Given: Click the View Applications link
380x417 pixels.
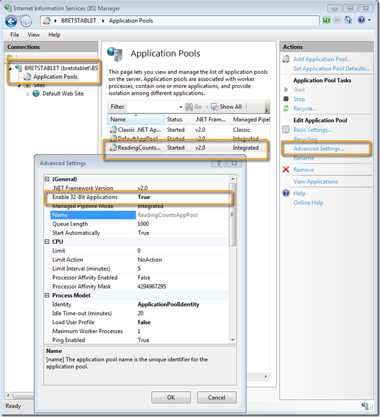Looking at the screenshot, I should point(315,181).
